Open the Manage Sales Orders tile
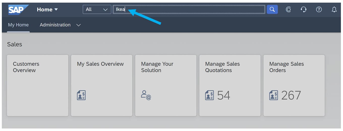343x131 pixels. click(x=294, y=86)
